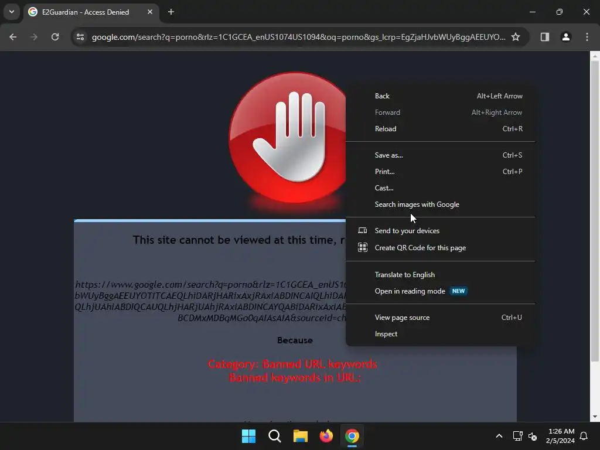This screenshot has width=600, height=450.
Task: Open site information icon in address bar
Action: 80,37
